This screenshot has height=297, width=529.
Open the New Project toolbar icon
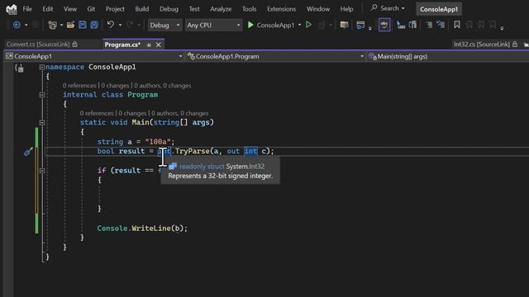click(x=52, y=25)
